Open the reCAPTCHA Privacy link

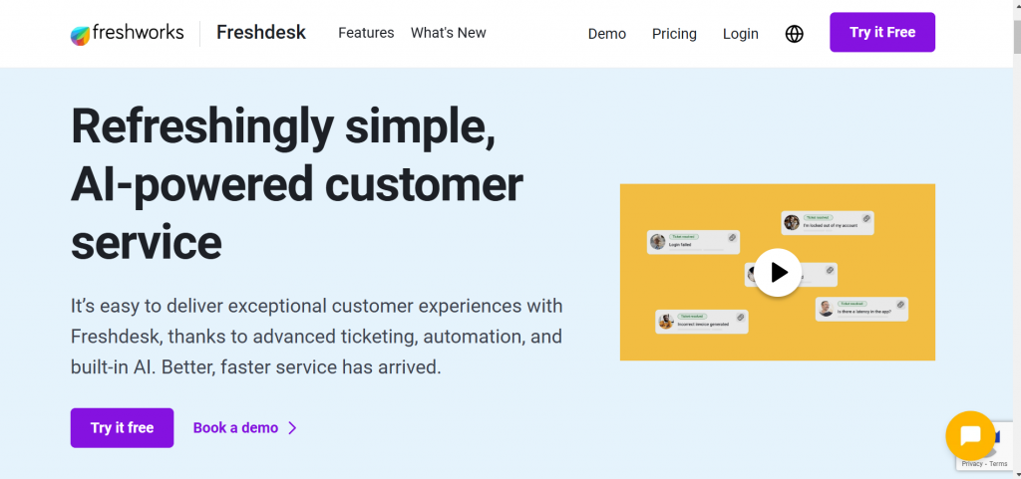[971, 464]
